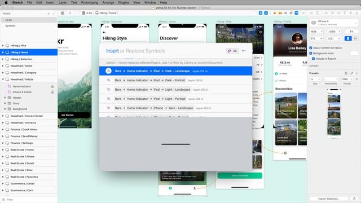The image size is (361, 203).
Task: Collapse the Newsfeed / Article artboard
Action: coord(3,80)
